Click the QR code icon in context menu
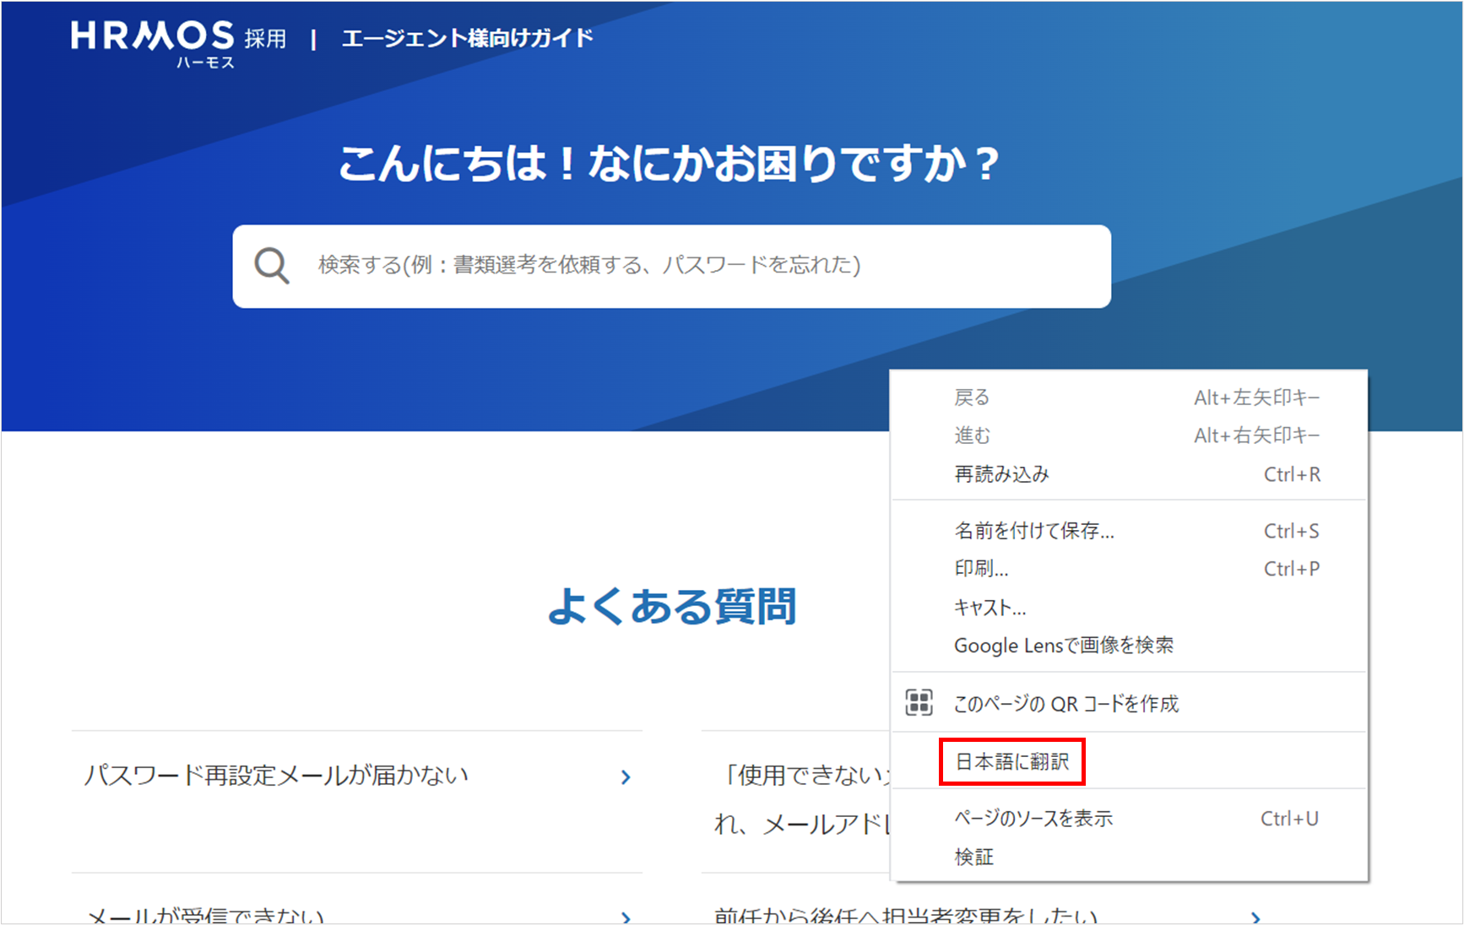The width and height of the screenshot is (1464, 925). 919,702
